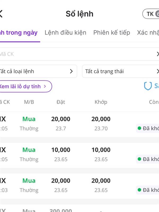Click the arrow at the Mã CK field's right end
Viewport: 159px width, 212px height.
[x=157, y=54]
